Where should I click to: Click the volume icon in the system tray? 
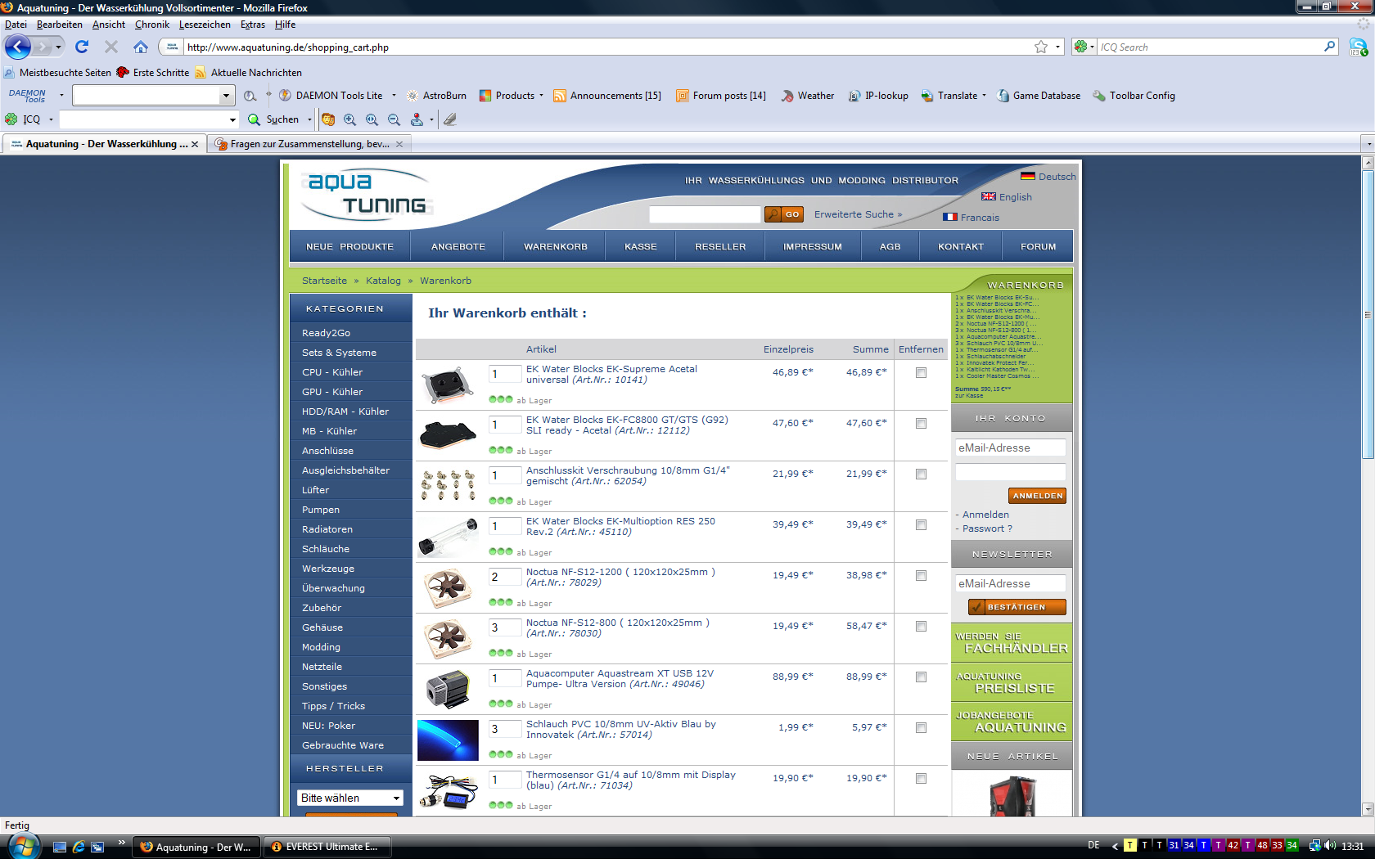1330,846
